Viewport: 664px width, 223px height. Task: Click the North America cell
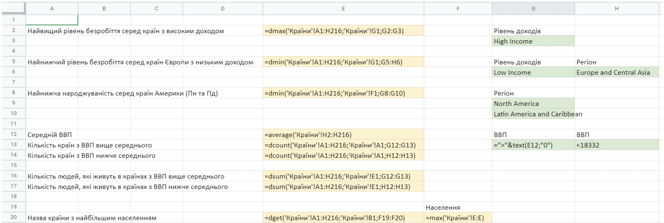point(533,104)
